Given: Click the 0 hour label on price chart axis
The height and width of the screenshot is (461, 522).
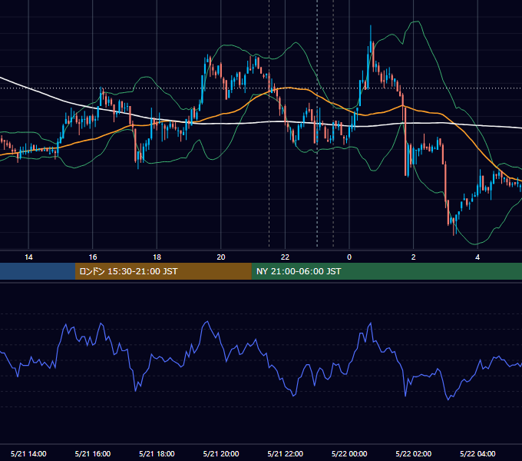Looking at the screenshot, I should tap(349, 257).
